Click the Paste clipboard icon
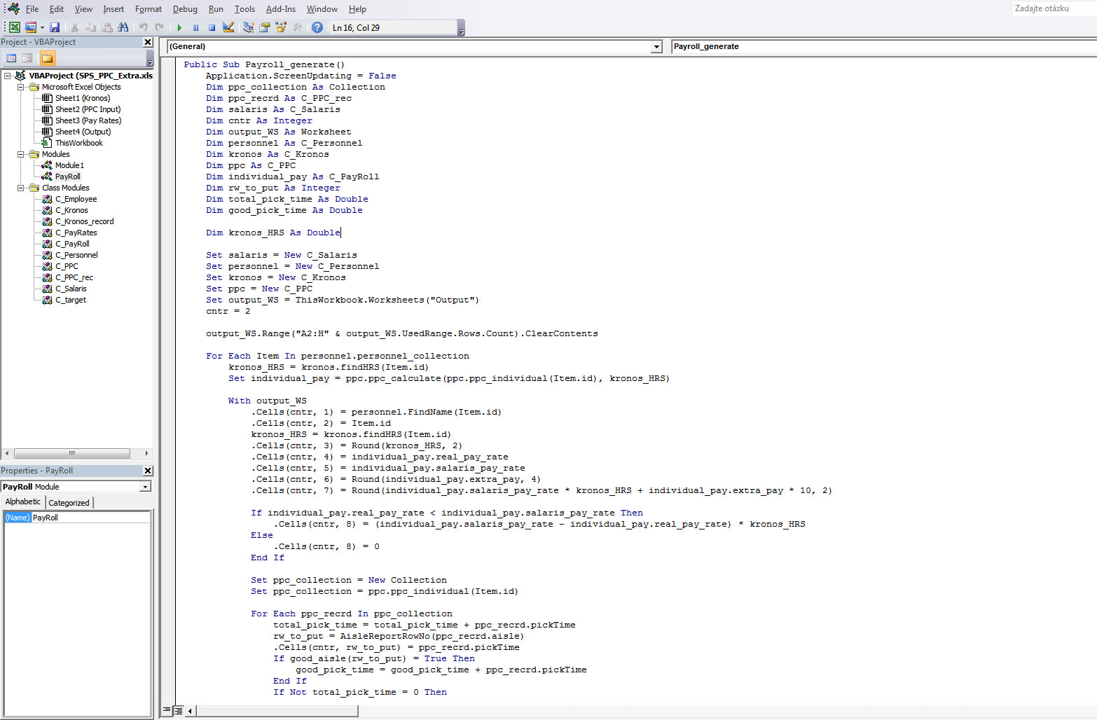The image size is (1097, 720). [x=107, y=27]
